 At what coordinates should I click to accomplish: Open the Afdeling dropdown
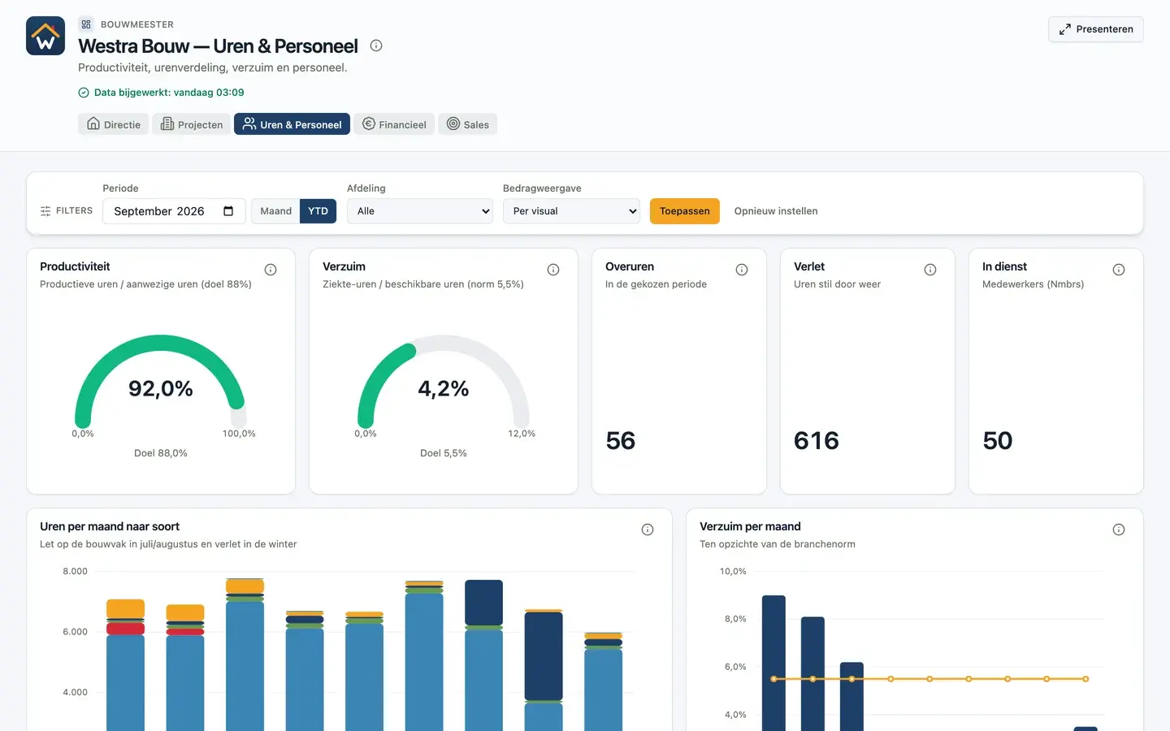click(x=420, y=211)
